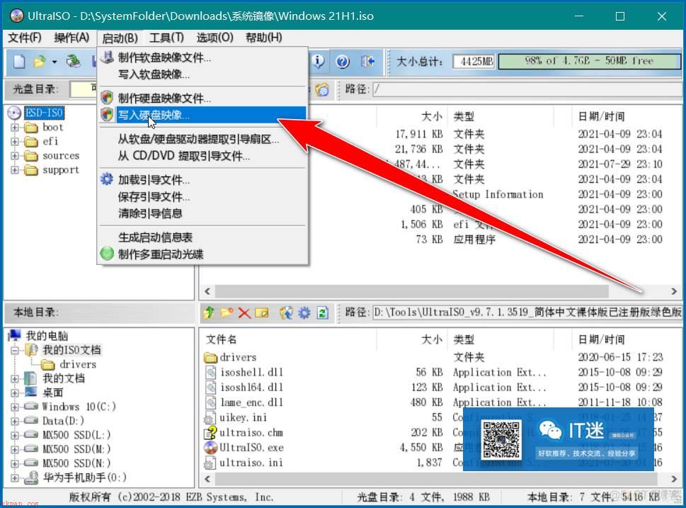686x508 pixels.
Task: Choose 从软盘/硬盘驱动器提取引导扇区... entry
Action: 202,140
